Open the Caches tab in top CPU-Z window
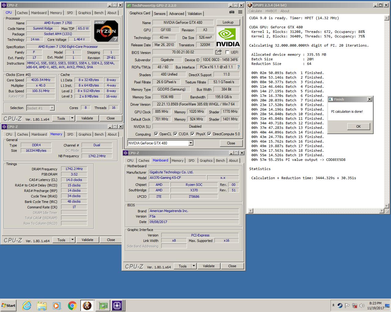This screenshot has width=391, height=312. click(x=22, y=13)
